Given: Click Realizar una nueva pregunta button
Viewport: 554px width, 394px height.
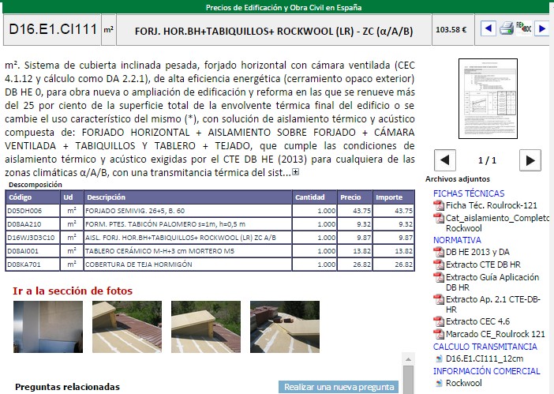Looking at the screenshot, I should pos(339,387).
